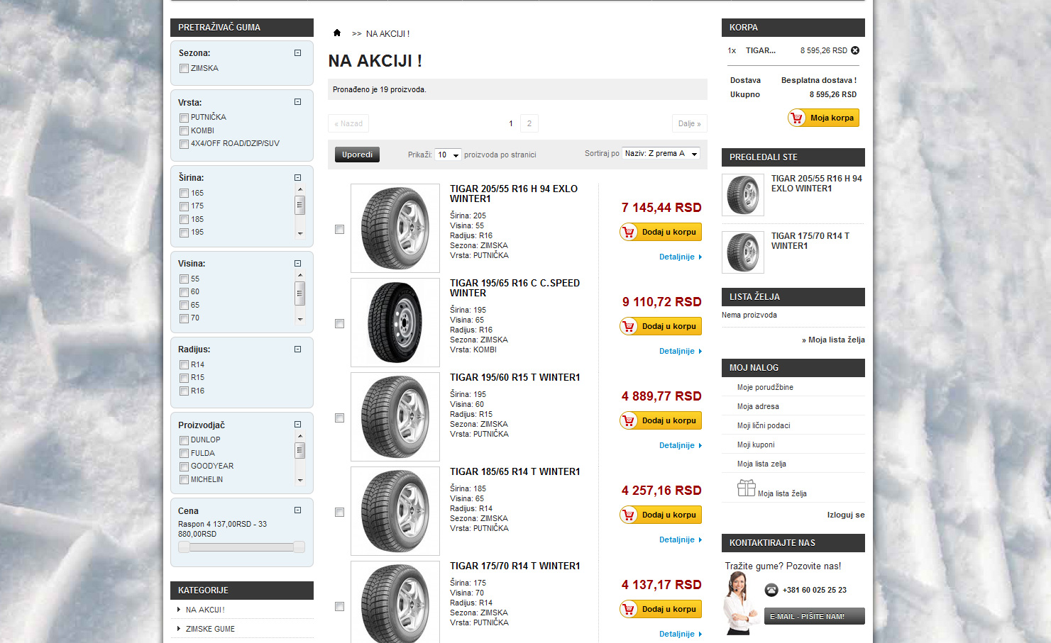This screenshot has width=1051, height=643.
Task: Open recently viewed TIGAR 205/55 R16 thumbnail
Action: [x=743, y=194]
